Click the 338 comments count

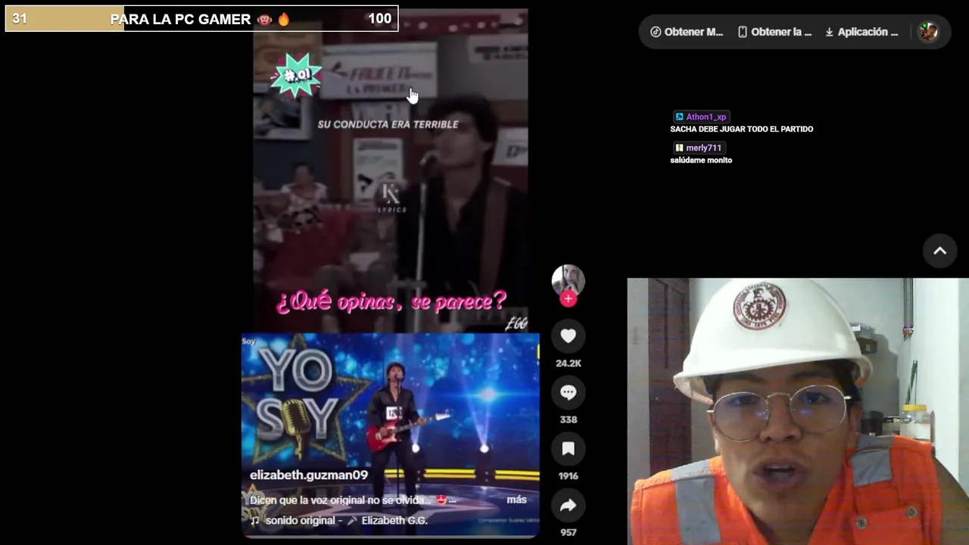click(x=568, y=419)
